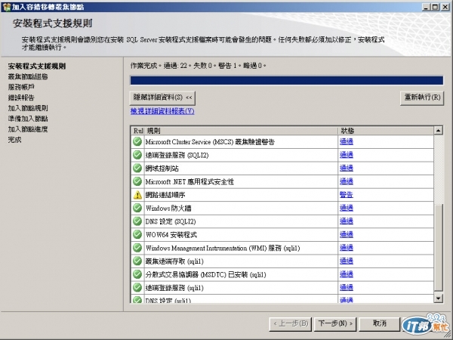Click green check icon for Windows 防火牆

137,209
